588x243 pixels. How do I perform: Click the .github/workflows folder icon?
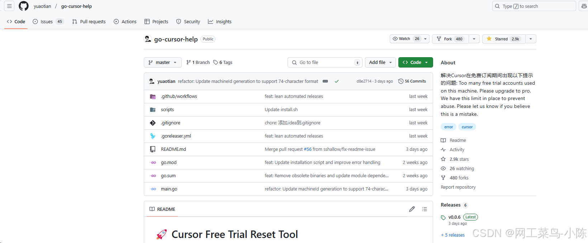[x=153, y=96]
